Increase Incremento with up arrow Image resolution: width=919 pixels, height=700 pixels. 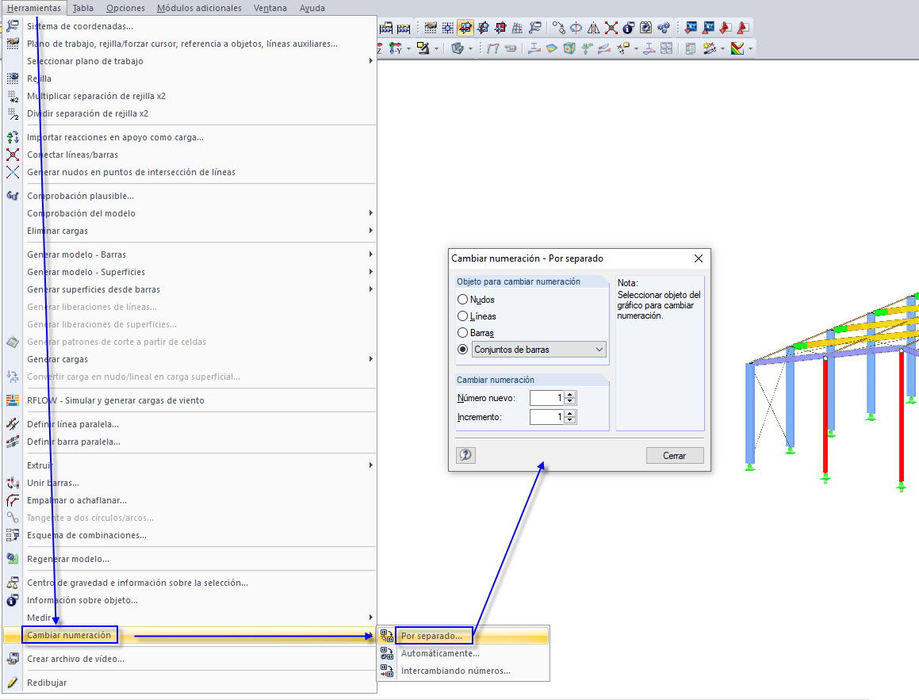[x=569, y=414]
